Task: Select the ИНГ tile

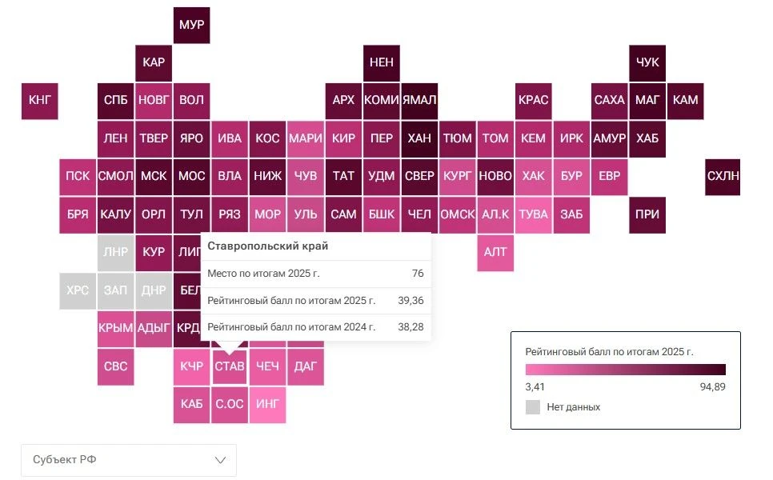Action: click(268, 405)
